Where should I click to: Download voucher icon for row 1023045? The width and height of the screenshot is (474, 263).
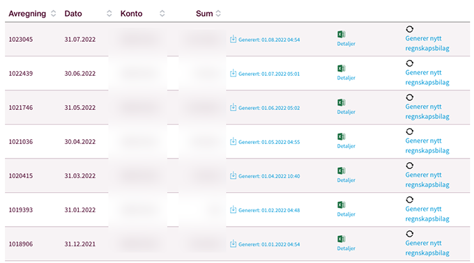pos(233,39)
